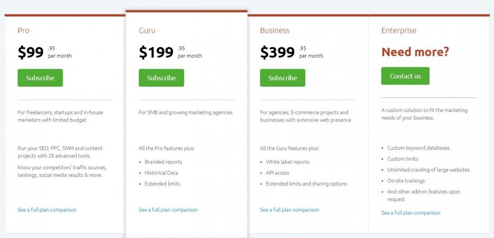Click the Historical Data list item
Screen dimensions: 494x238
point(161,173)
